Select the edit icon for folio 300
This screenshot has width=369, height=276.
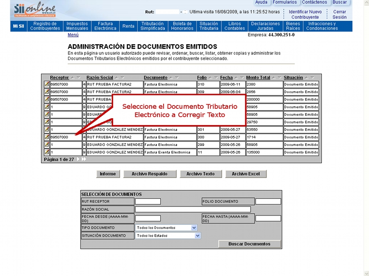(x=47, y=137)
